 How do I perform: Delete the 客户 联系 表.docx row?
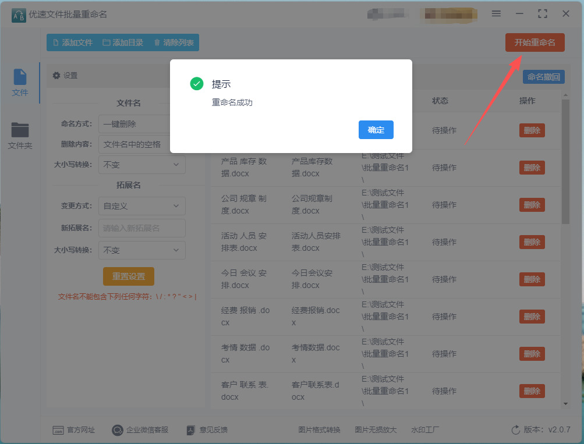click(x=532, y=391)
